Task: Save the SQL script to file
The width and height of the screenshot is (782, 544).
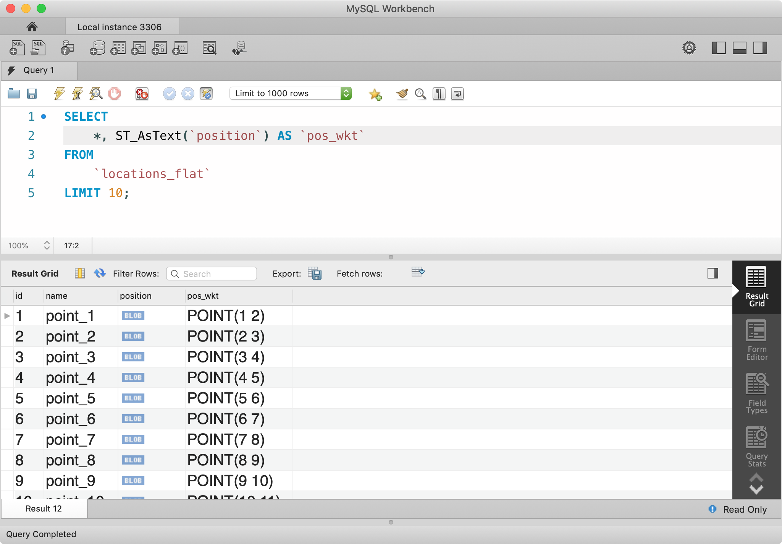Action: (32, 94)
